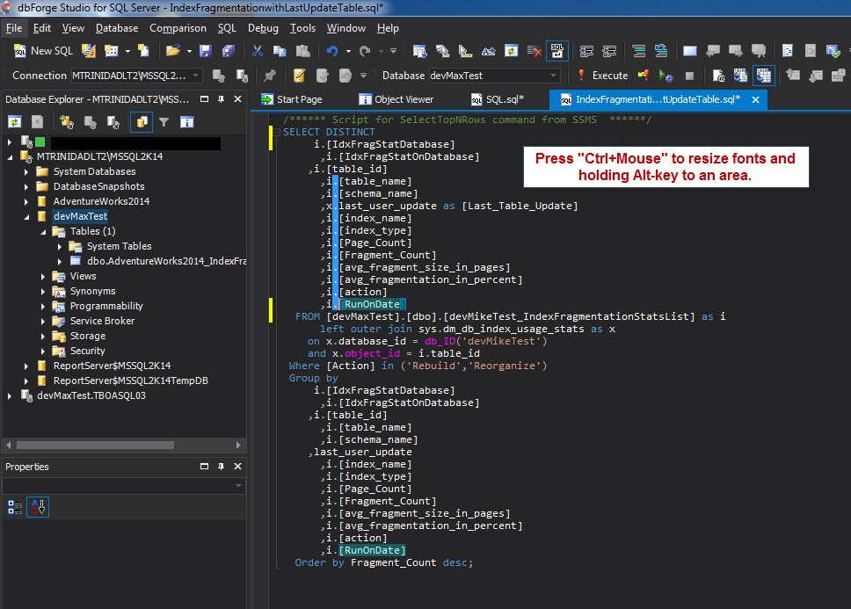Image resolution: width=851 pixels, height=609 pixels.
Task: Click the Save icon in the toolbar
Action: [x=206, y=51]
